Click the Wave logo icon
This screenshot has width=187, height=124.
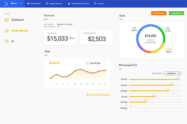tap(5, 4)
